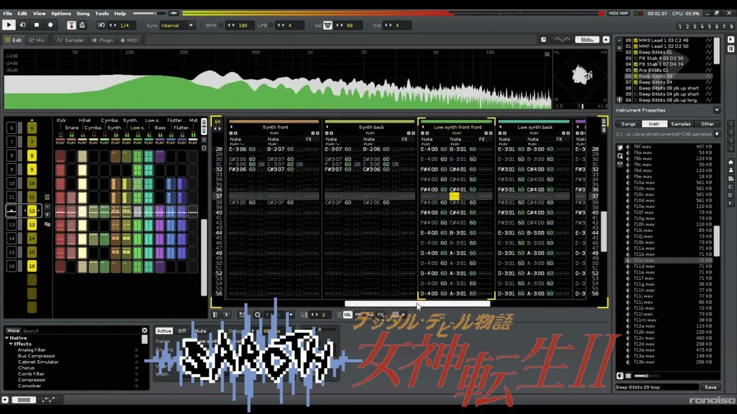The width and height of the screenshot is (737, 414).
Task: Click the More button in DSP list
Action: [x=13, y=331]
